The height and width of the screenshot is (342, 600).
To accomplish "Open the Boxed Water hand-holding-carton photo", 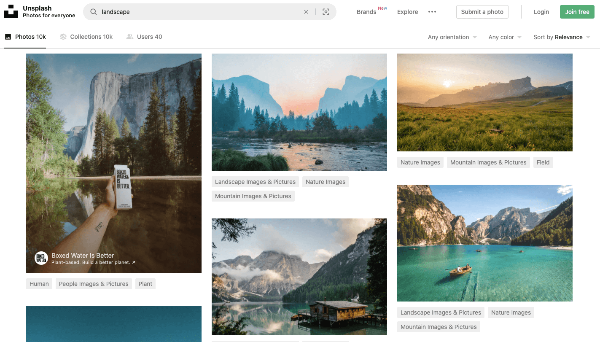I will (114, 163).
